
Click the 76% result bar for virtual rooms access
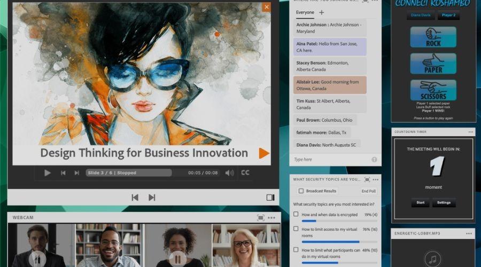coord(339,242)
